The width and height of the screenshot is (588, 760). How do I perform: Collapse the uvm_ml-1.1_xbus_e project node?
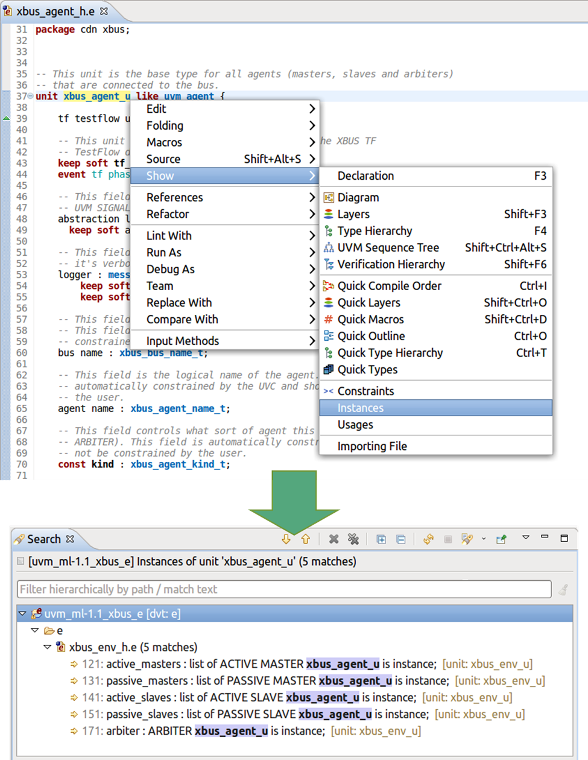[22, 613]
